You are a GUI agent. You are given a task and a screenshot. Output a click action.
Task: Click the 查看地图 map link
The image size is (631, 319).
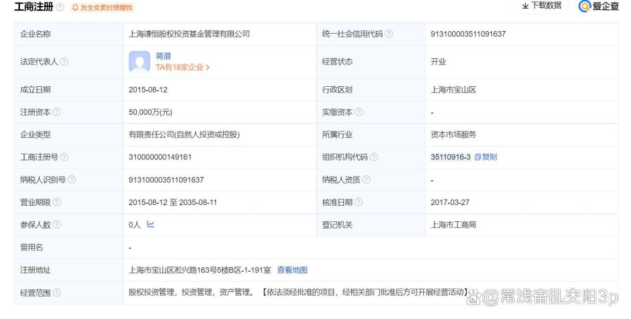292,270
